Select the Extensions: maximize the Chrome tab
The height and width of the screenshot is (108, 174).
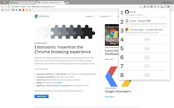(51, 3)
